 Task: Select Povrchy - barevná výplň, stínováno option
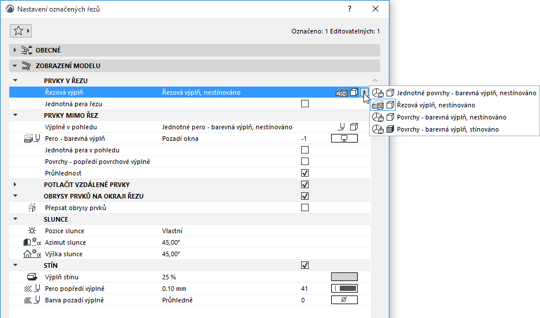[448, 129]
